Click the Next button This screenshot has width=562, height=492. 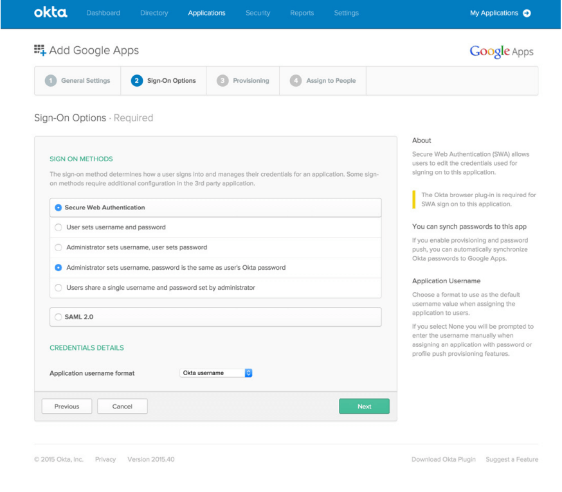364,406
